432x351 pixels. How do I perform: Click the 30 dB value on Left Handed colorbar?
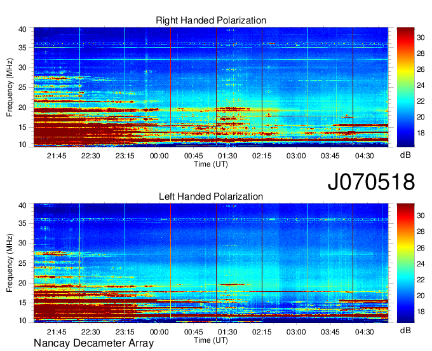tap(421, 216)
